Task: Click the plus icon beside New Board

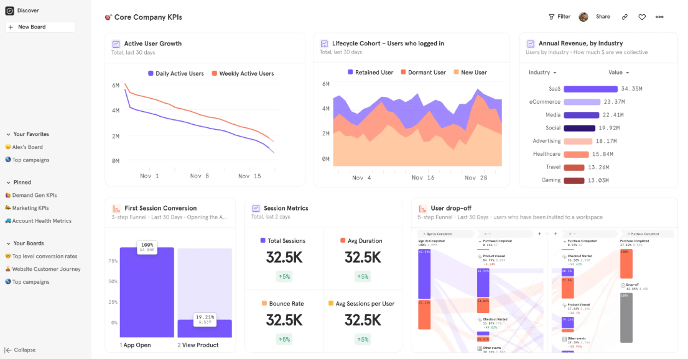Action: (x=11, y=27)
